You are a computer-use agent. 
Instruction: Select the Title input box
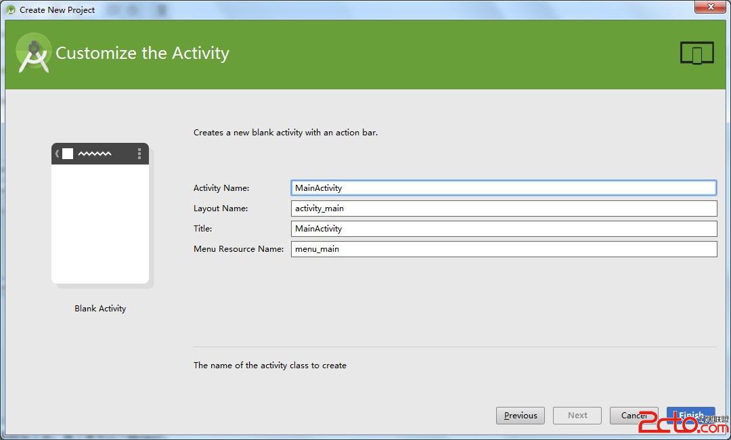coord(503,229)
